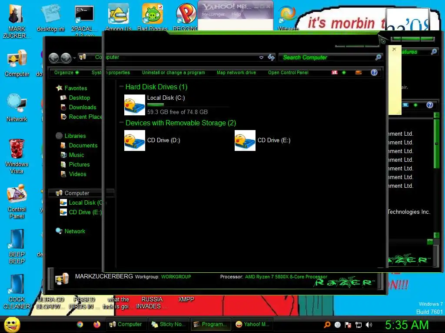Screen dimensions: 445x333
Task: Click the volume speaker tray icon
Action: tap(369, 325)
